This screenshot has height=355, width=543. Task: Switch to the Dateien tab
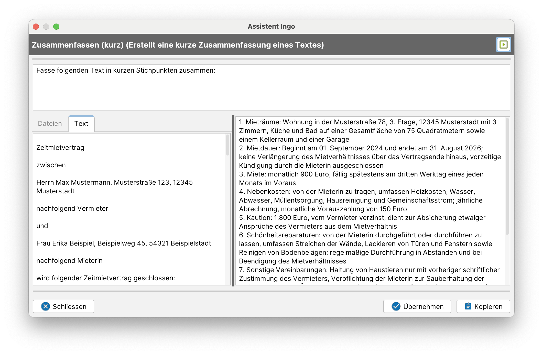(50, 124)
